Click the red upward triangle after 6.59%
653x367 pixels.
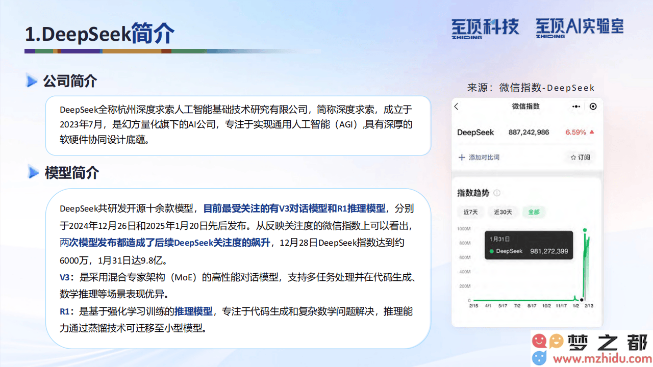tap(592, 132)
